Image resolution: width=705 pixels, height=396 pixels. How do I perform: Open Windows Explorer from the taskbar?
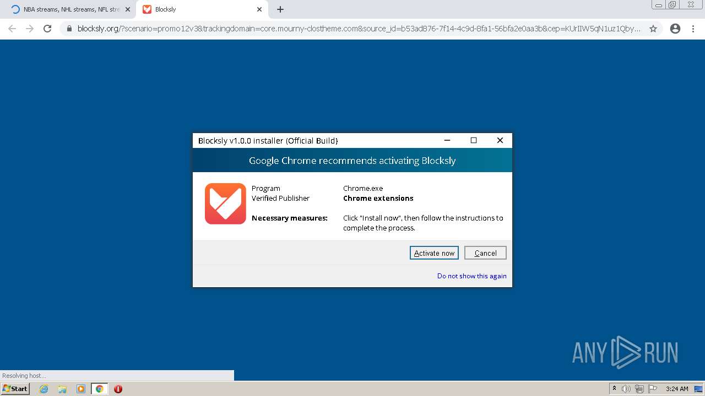click(62, 389)
